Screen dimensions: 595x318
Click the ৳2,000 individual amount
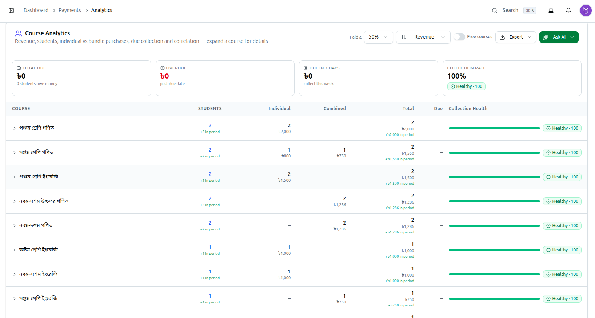[284, 132]
